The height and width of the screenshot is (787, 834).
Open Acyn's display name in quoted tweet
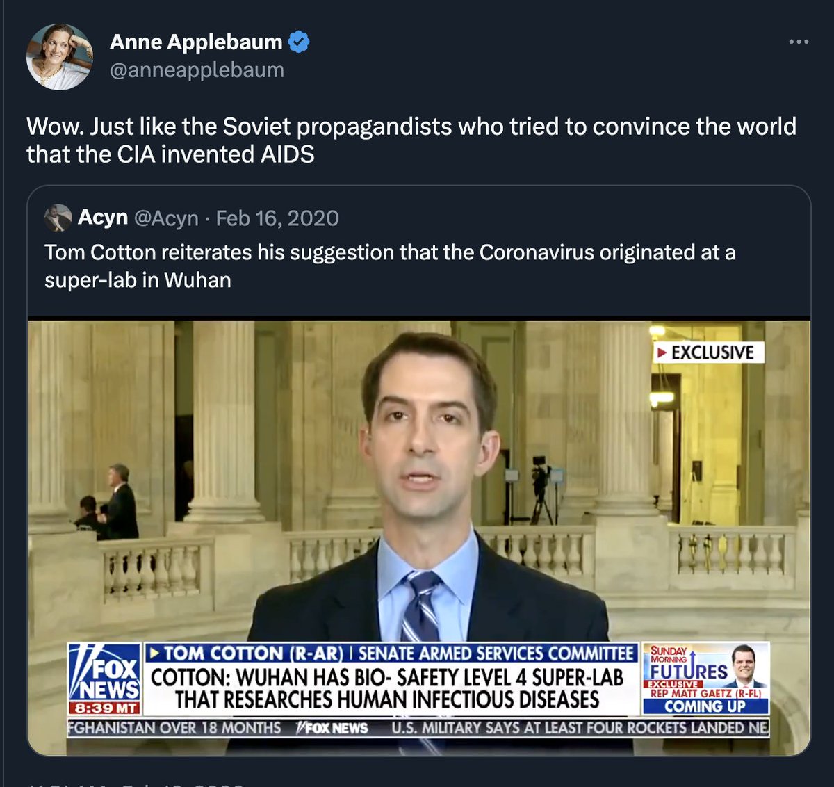(x=103, y=218)
